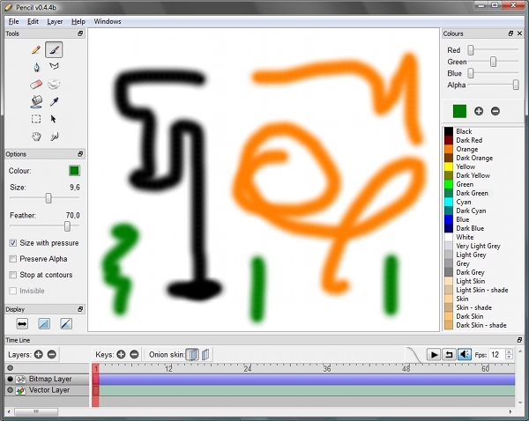Select the Eraser tool
Viewport: 529px width, 421px height.
point(36,84)
